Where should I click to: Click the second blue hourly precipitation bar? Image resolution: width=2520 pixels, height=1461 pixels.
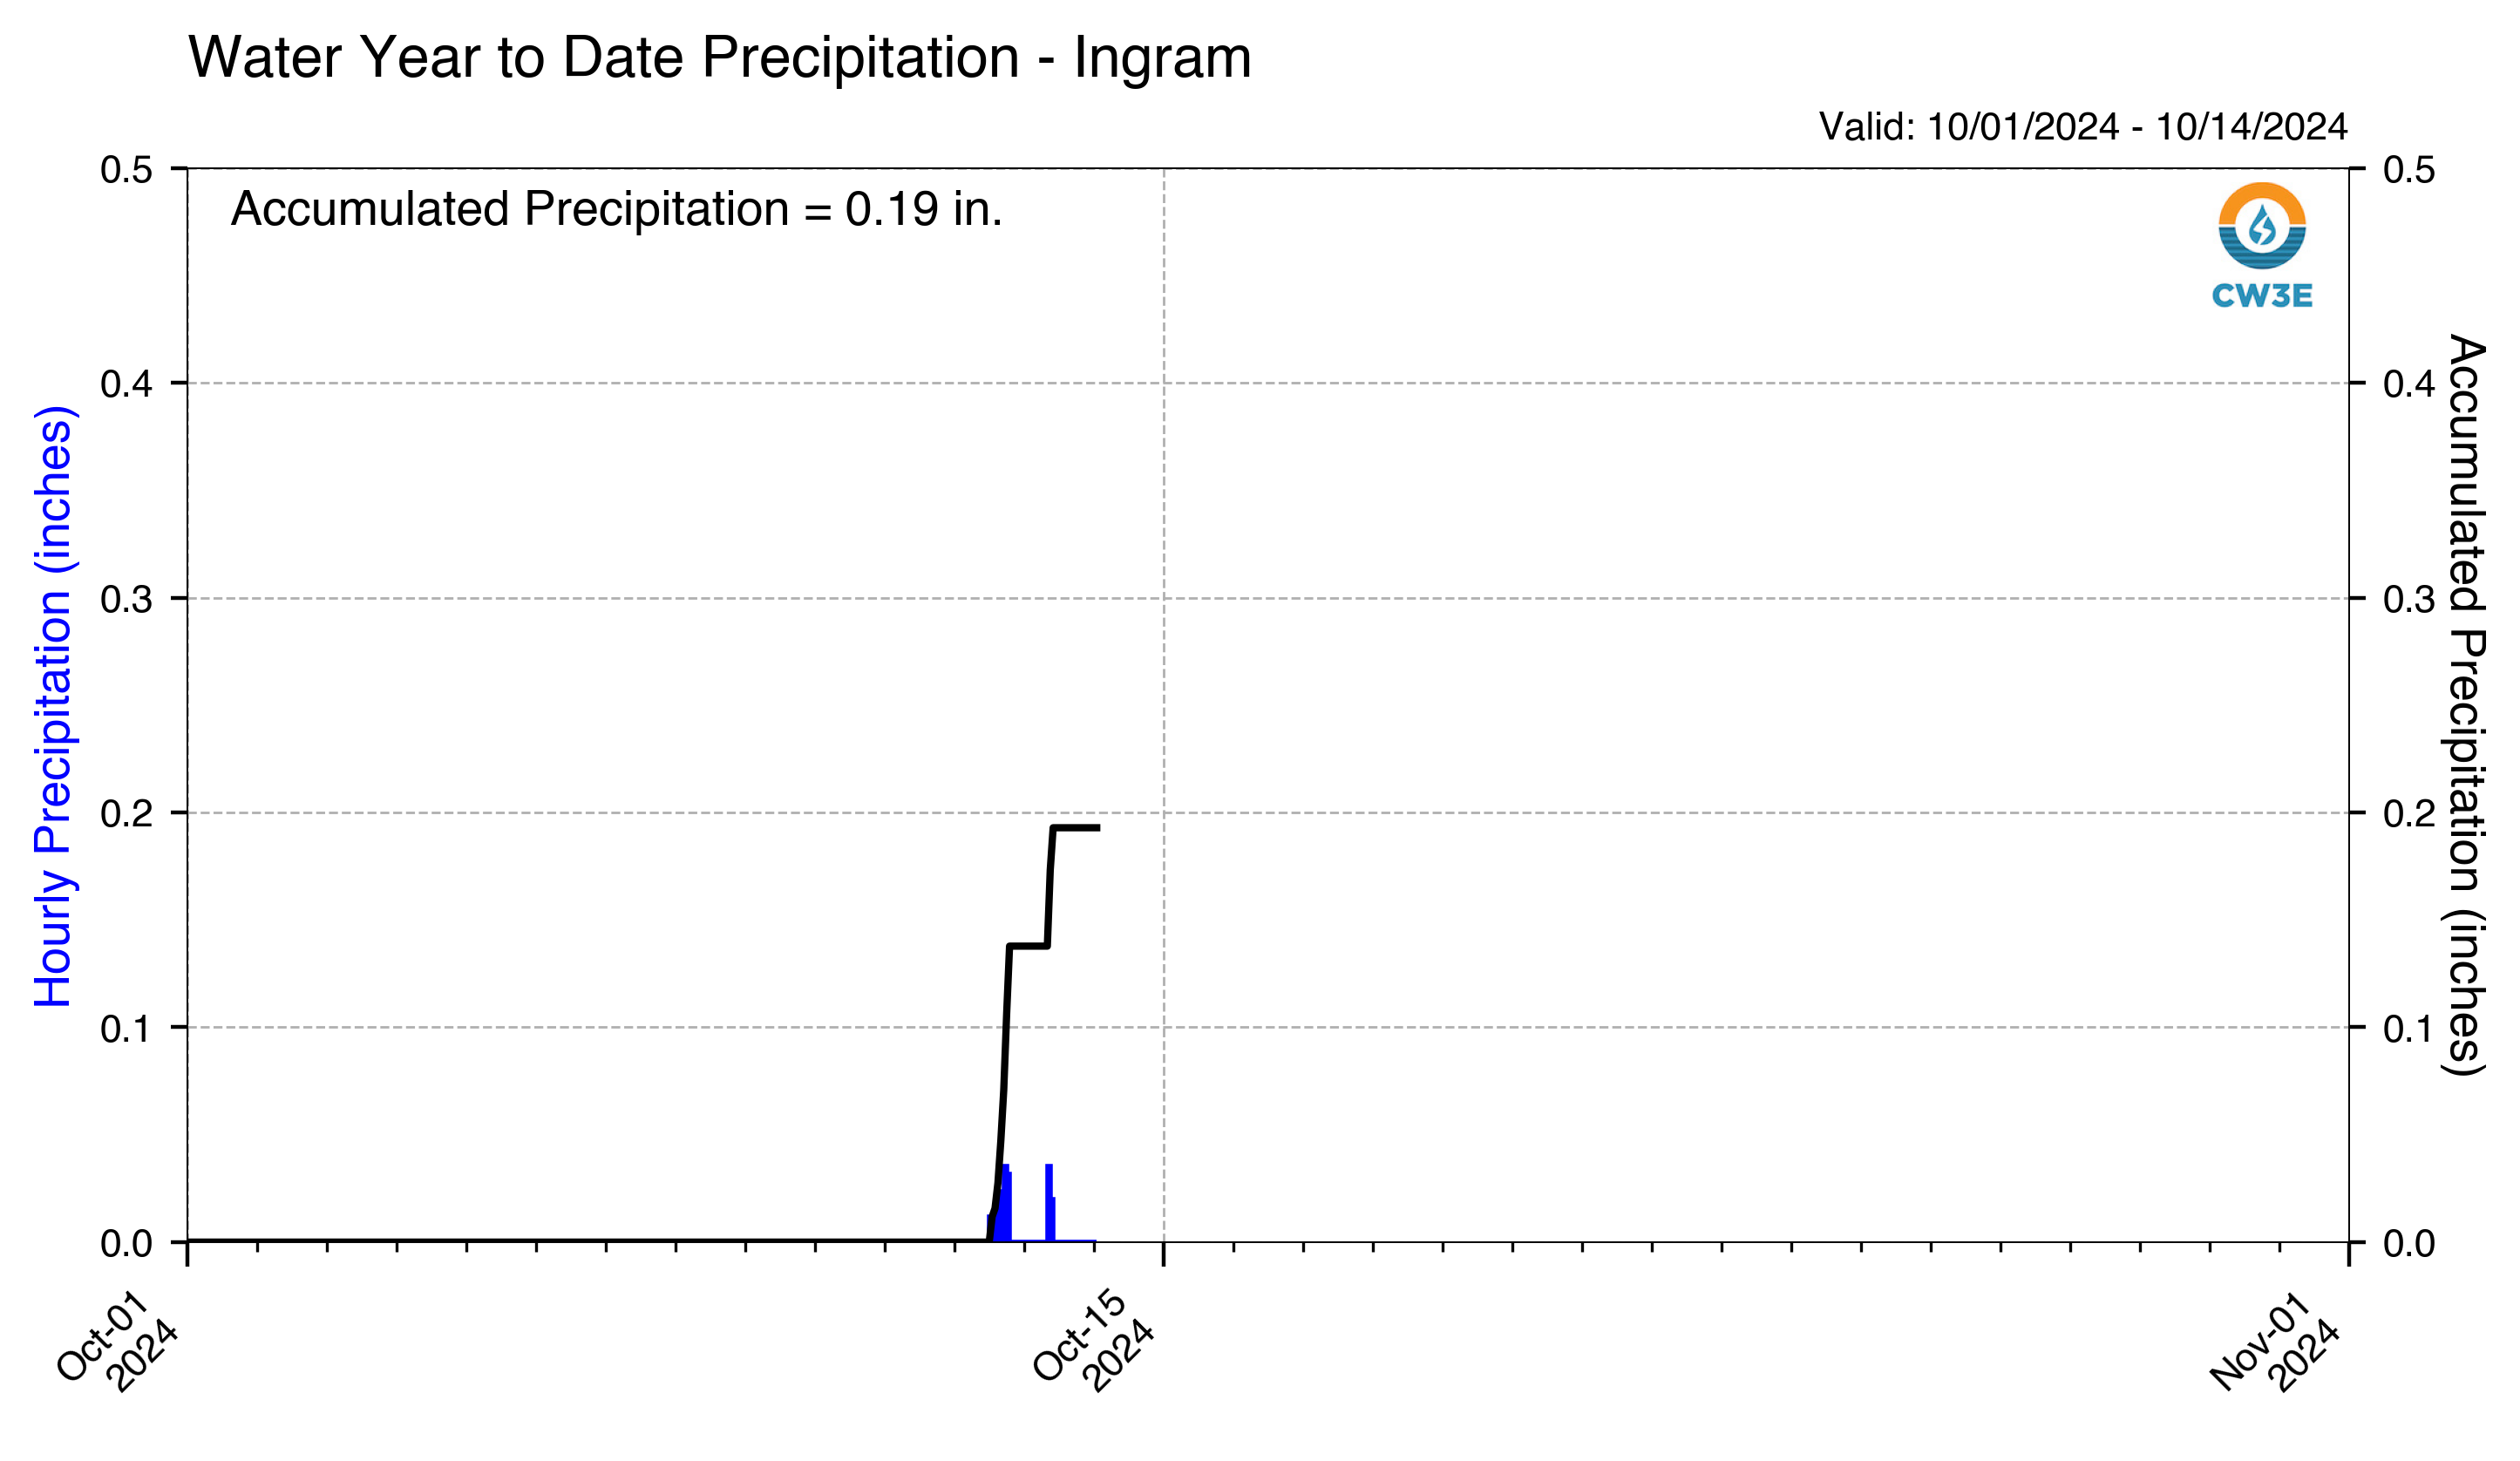click(1050, 1204)
